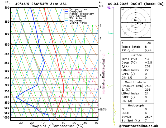Viewport: 166px width, 128px height.
Task: Click the hodograph kt label
Action: pyautogui.click(x=123, y=9)
